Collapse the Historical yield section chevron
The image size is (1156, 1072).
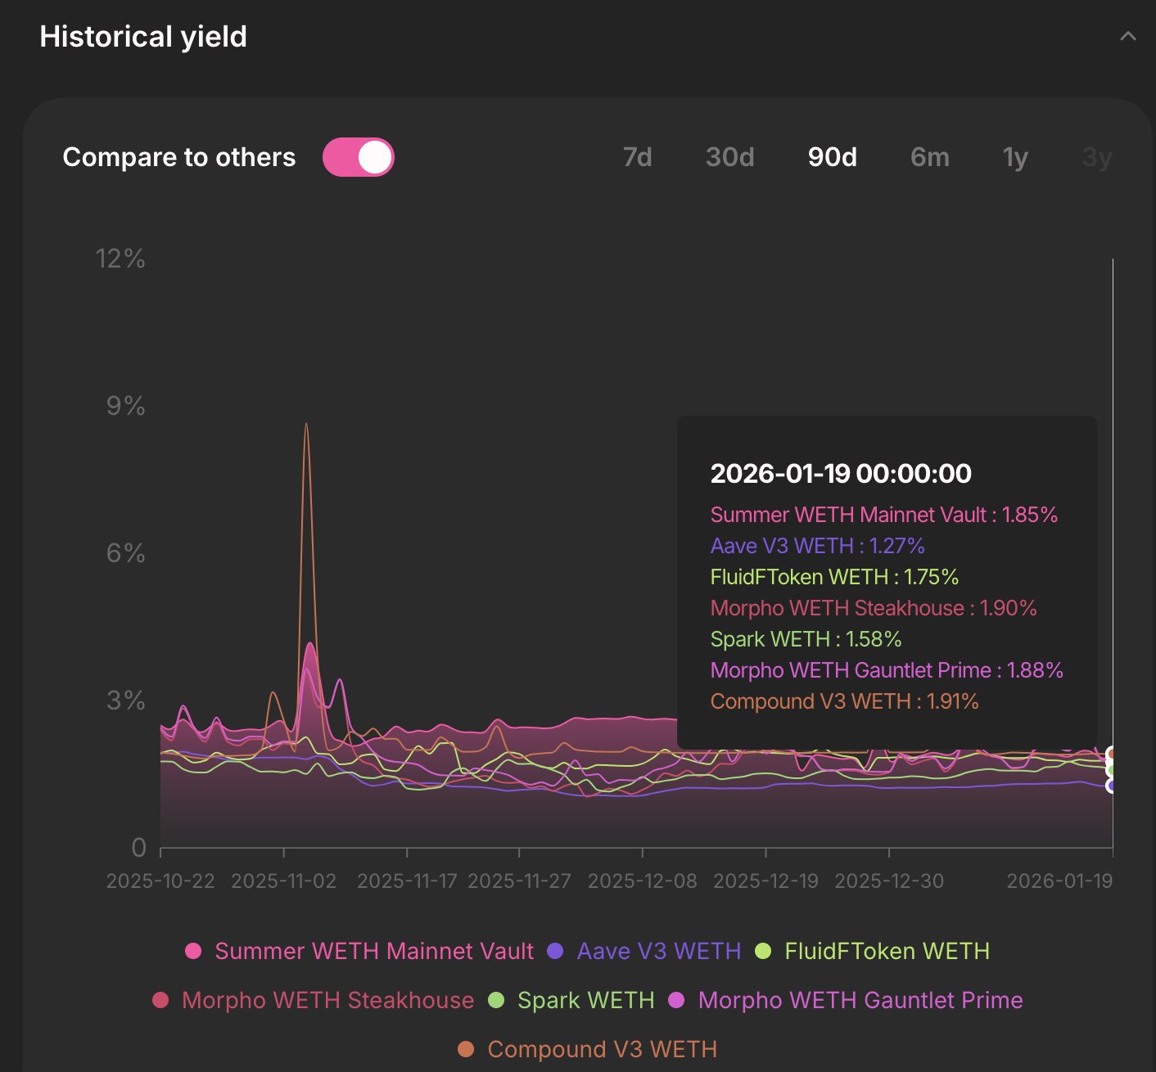pyautogui.click(x=1127, y=37)
